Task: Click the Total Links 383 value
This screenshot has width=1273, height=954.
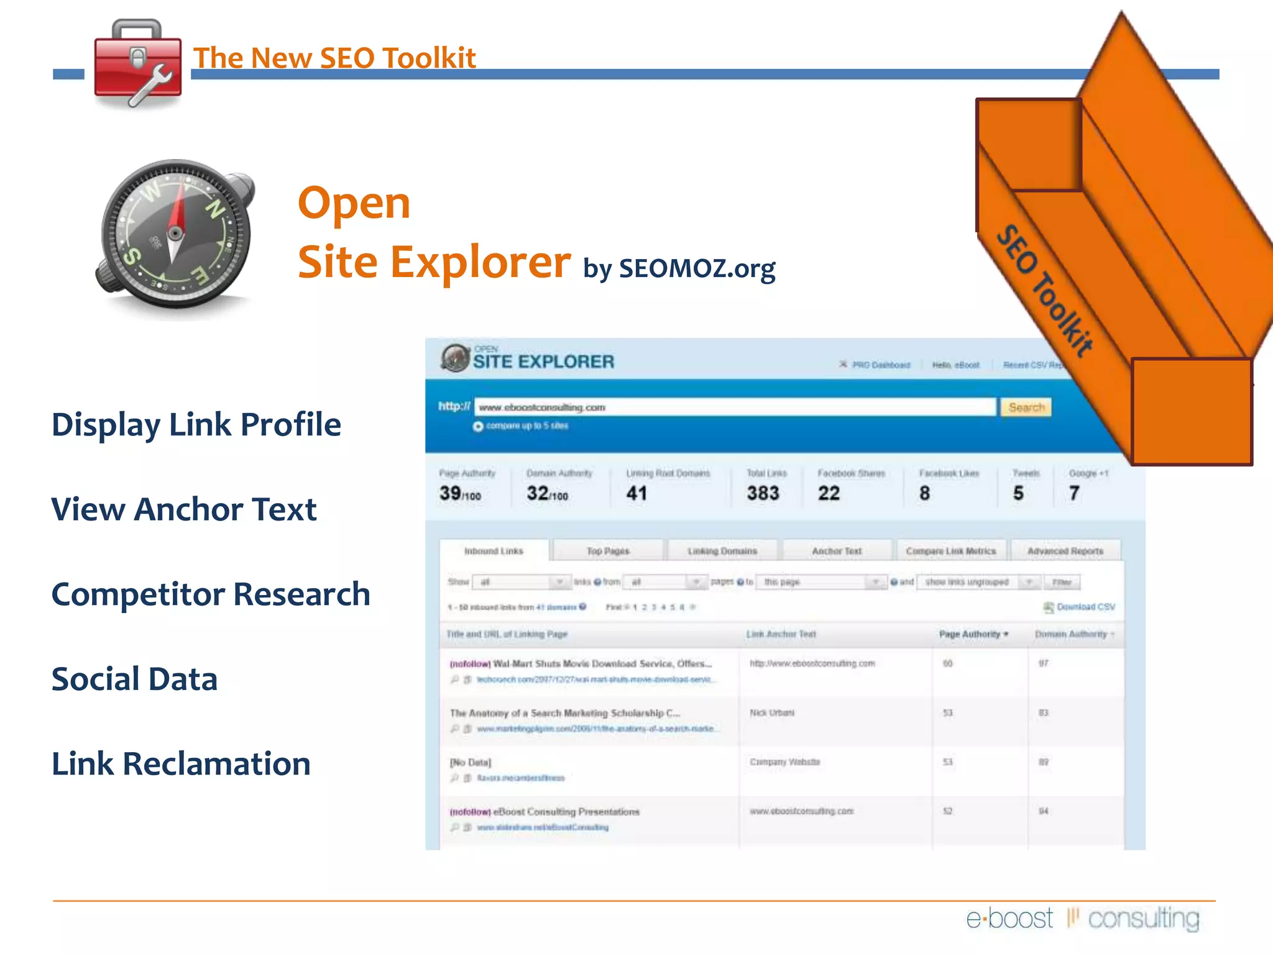Action: point(763,494)
